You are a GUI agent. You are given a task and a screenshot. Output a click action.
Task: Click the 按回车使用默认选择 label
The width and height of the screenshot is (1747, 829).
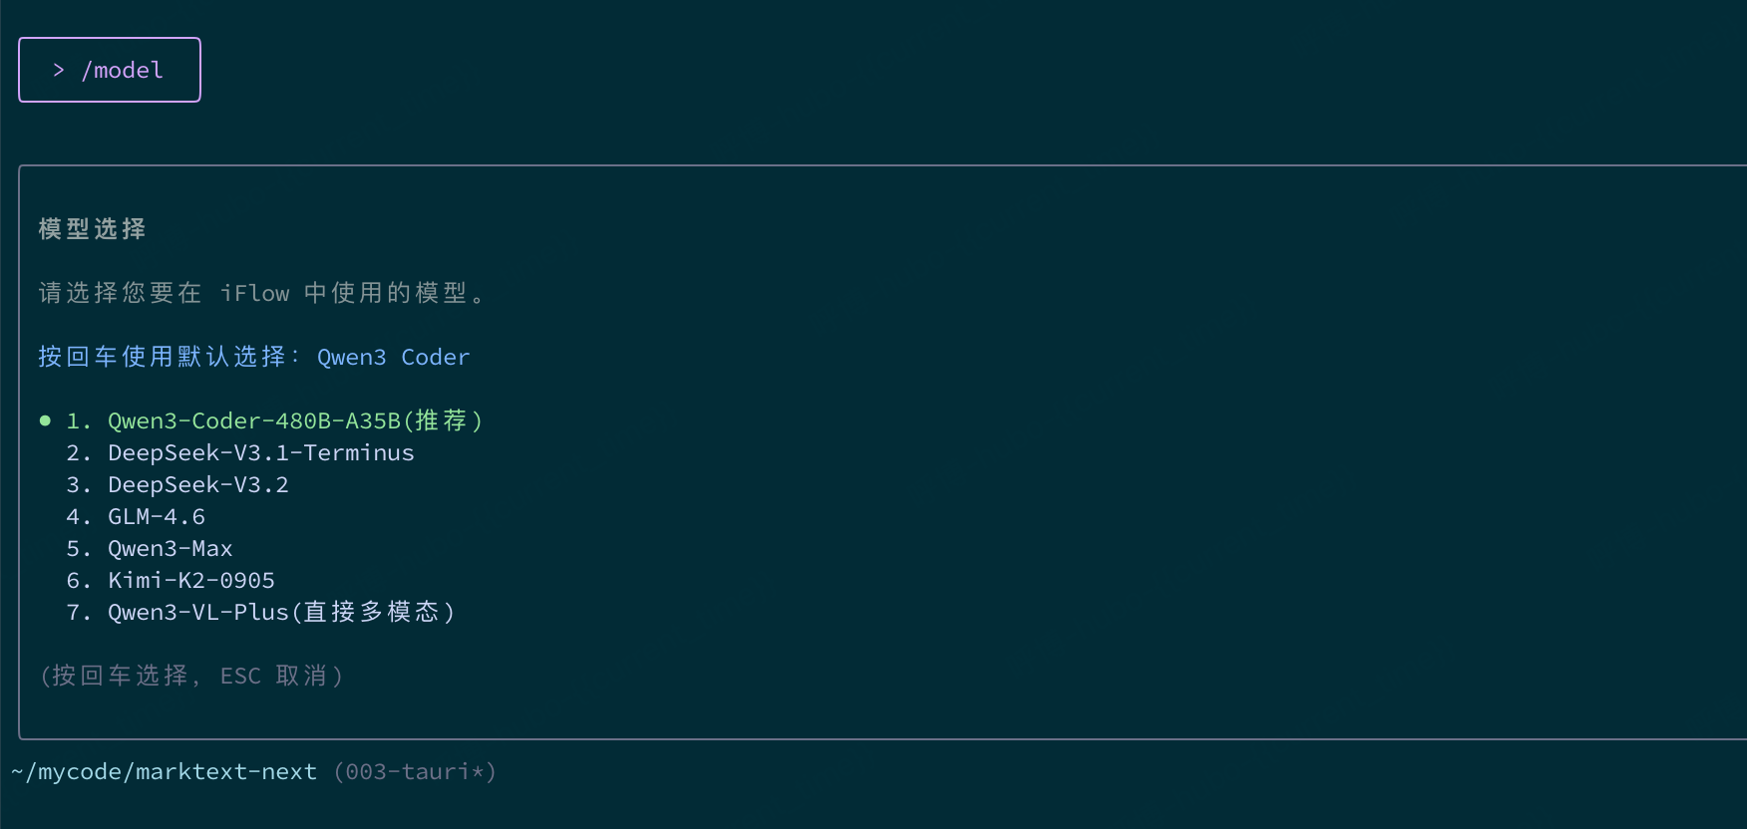[163, 357]
